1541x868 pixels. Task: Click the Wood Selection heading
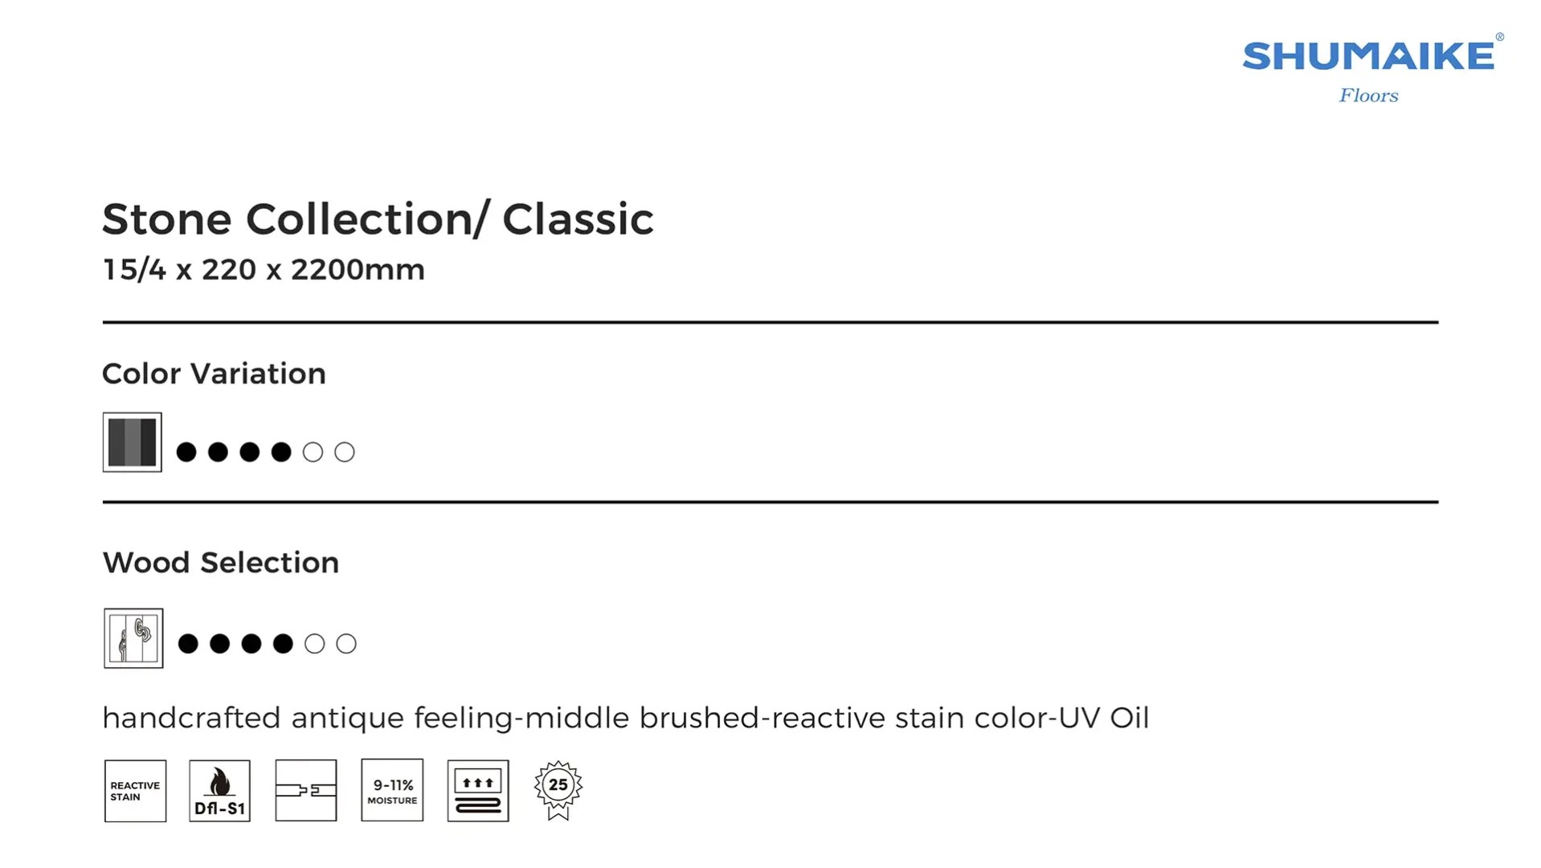tap(221, 563)
